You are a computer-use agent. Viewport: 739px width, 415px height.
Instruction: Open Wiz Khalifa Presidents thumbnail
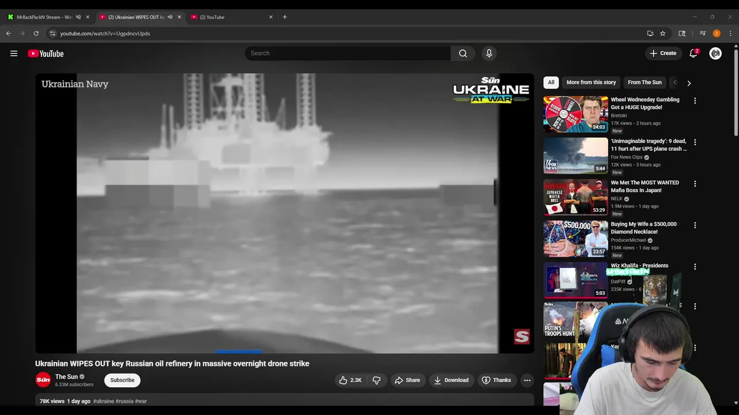pos(575,280)
